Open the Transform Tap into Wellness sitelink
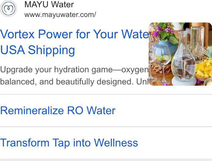The height and width of the screenshot is (161, 212). pos(69,143)
